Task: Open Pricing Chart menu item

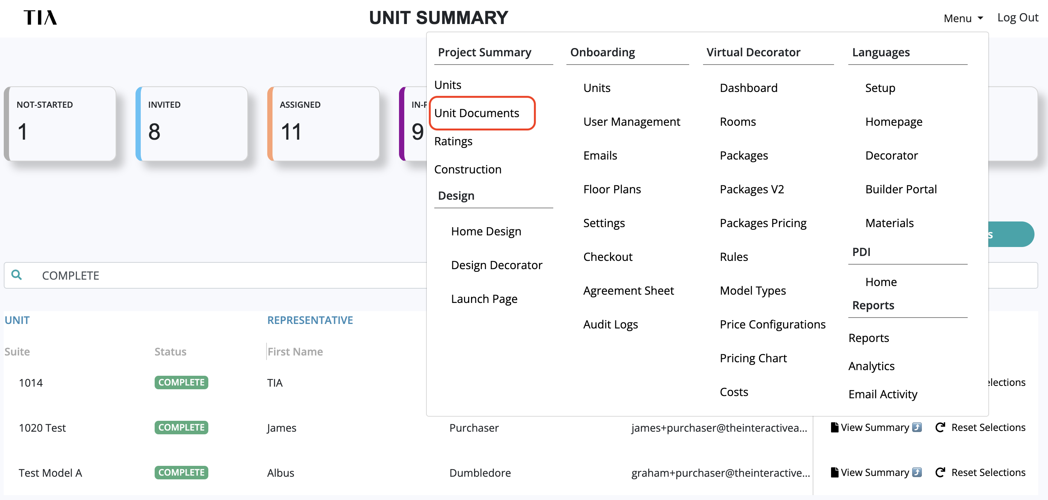Action: 753,358
